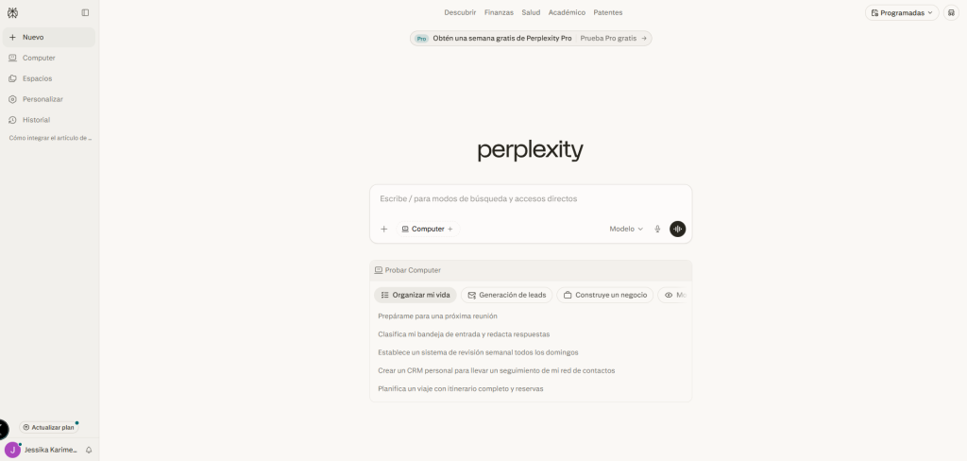Remove the Computer mode chip
Screen dimensions: 967x461
(450, 229)
